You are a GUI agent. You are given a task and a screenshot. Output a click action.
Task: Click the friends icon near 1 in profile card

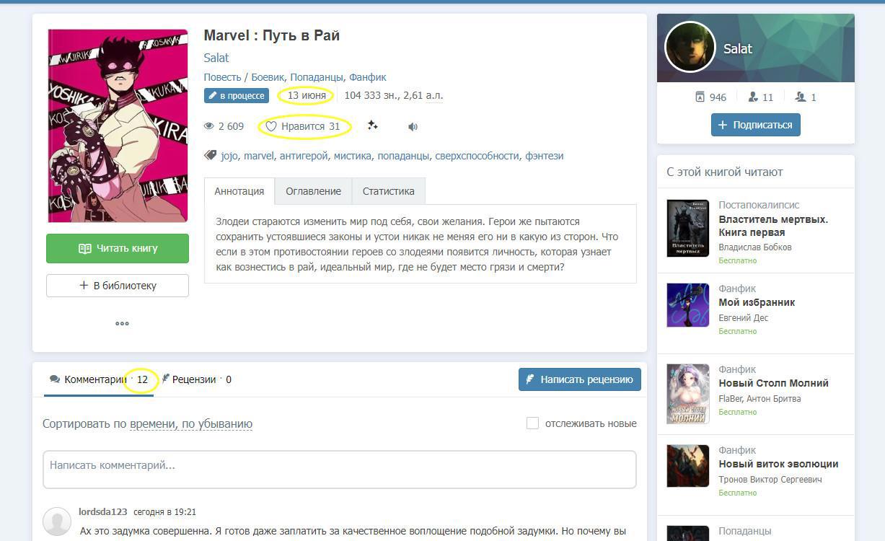pyautogui.click(x=800, y=97)
